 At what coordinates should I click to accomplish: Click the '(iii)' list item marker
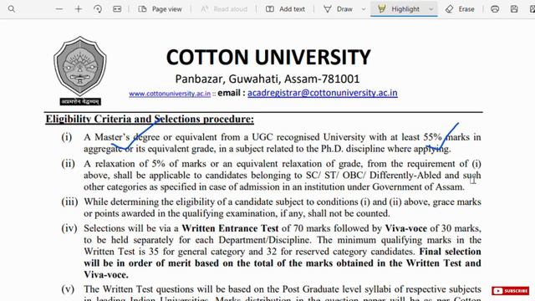[x=69, y=202]
